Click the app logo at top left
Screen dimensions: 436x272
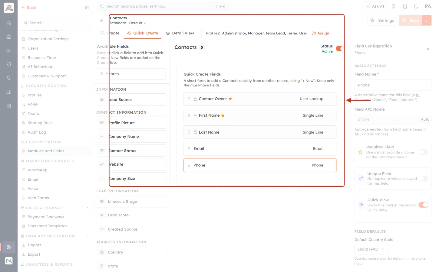9,8
